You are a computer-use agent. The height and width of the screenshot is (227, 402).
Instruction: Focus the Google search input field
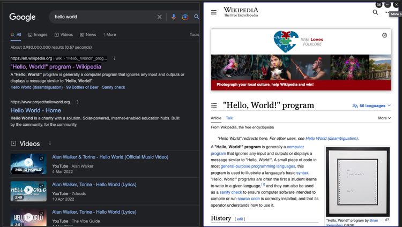(104, 17)
